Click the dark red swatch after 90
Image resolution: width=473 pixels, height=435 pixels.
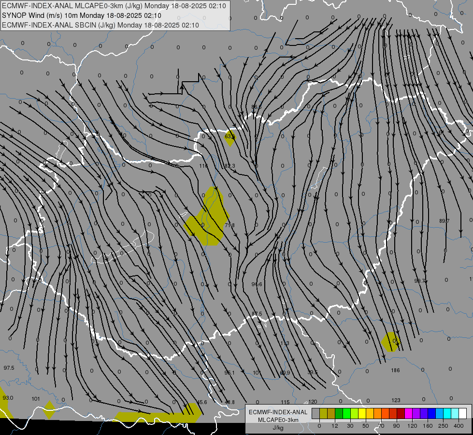click(401, 413)
